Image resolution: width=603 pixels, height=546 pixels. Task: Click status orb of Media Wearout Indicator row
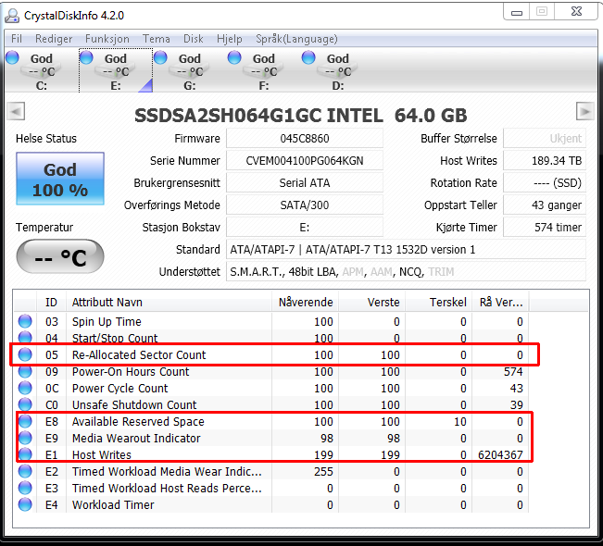click(x=25, y=438)
